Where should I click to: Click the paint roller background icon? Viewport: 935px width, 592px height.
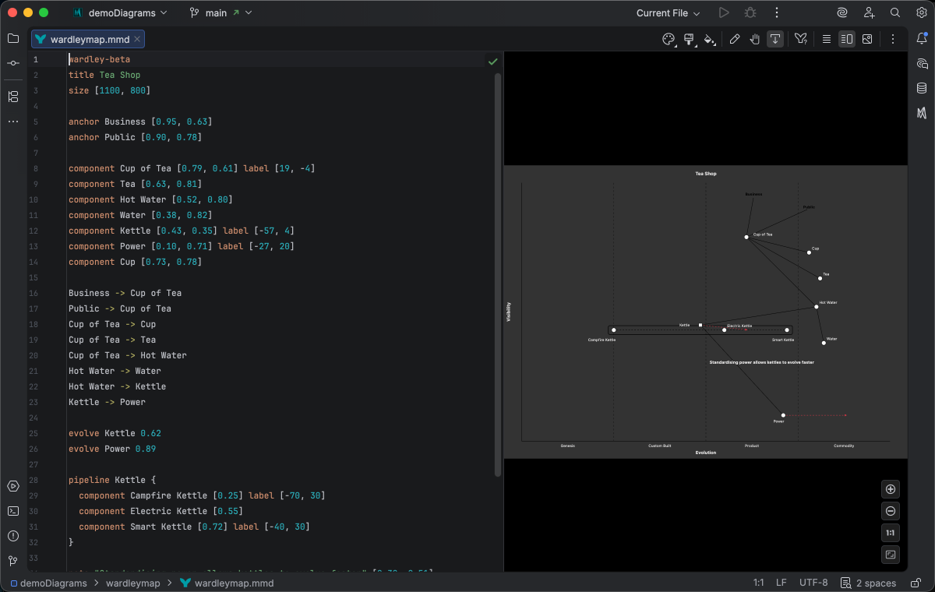(x=689, y=38)
